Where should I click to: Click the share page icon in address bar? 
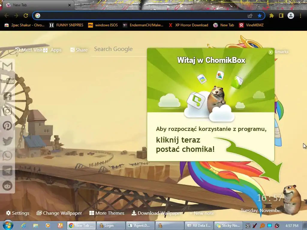[x=250, y=16]
